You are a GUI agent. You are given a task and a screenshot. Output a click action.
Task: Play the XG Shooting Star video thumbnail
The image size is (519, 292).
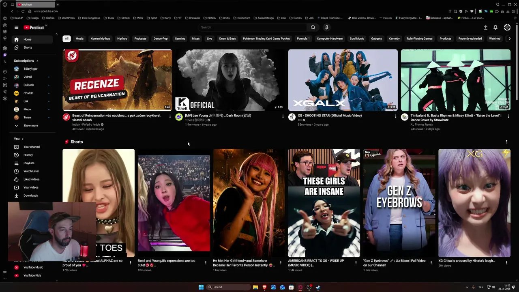pos(343,80)
